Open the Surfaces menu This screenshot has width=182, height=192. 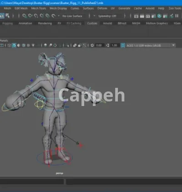point(88,9)
